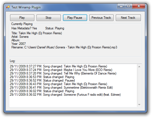Toggle playback with Play/Pause button
Image resolution: width=152 pixels, height=118 pixels.
pos(75,18)
